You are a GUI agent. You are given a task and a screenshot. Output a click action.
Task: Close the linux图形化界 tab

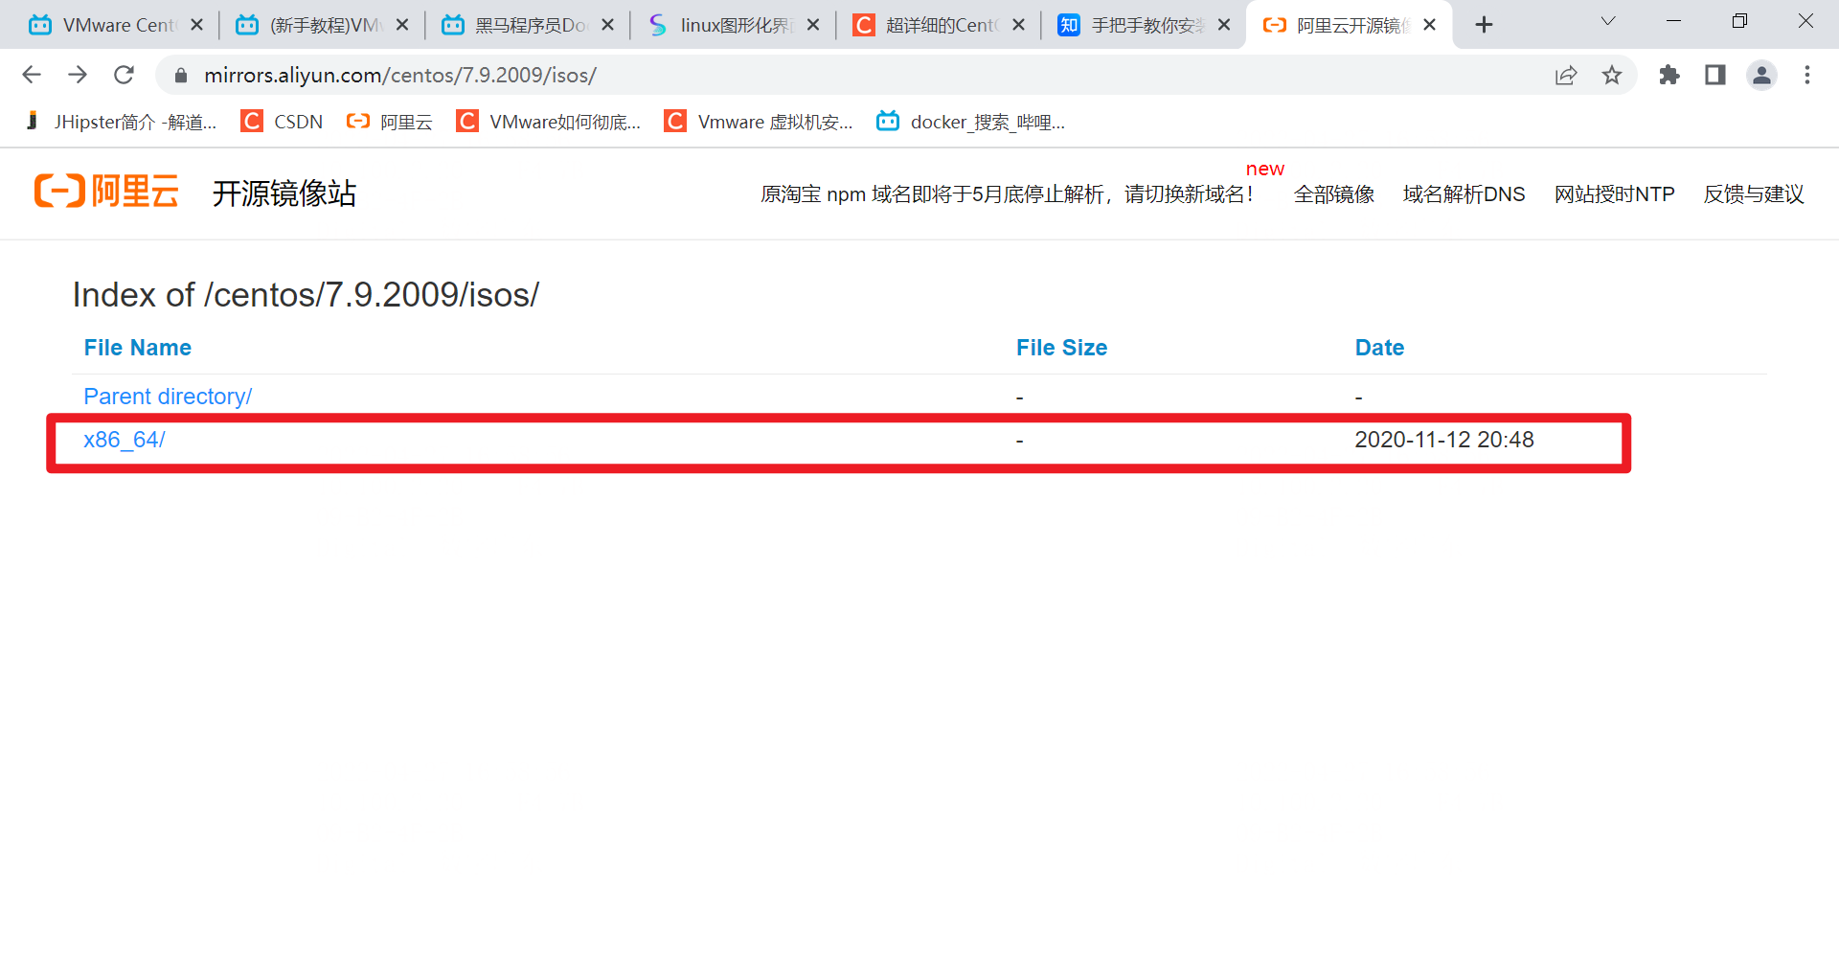click(x=813, y=25)
